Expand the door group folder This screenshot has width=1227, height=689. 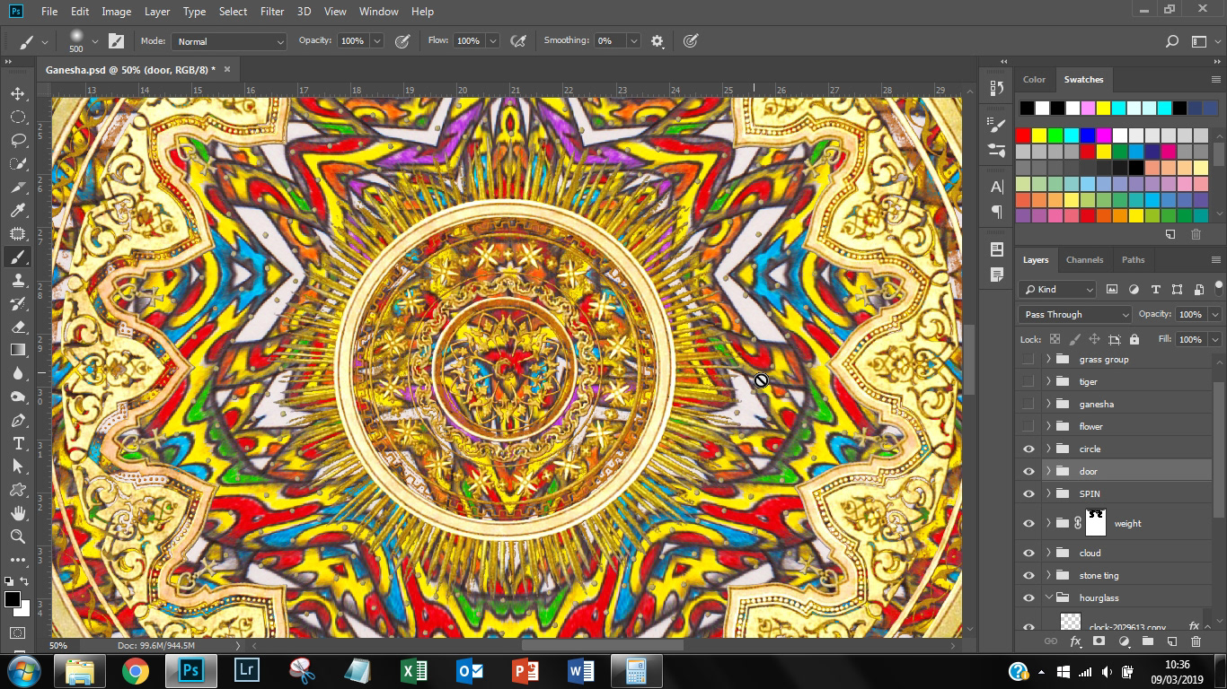(x=1048, y=471)
